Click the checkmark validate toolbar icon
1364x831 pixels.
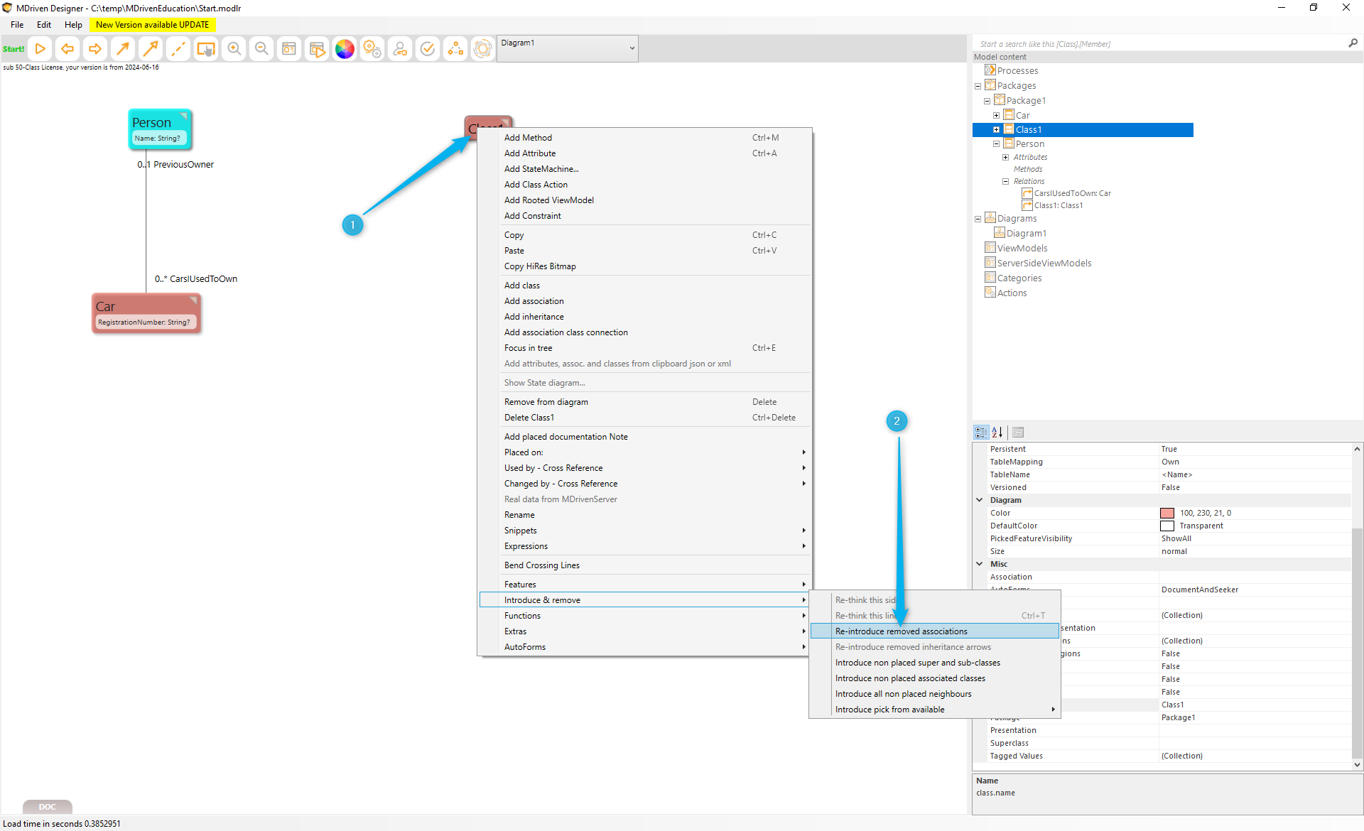[428, 49]
